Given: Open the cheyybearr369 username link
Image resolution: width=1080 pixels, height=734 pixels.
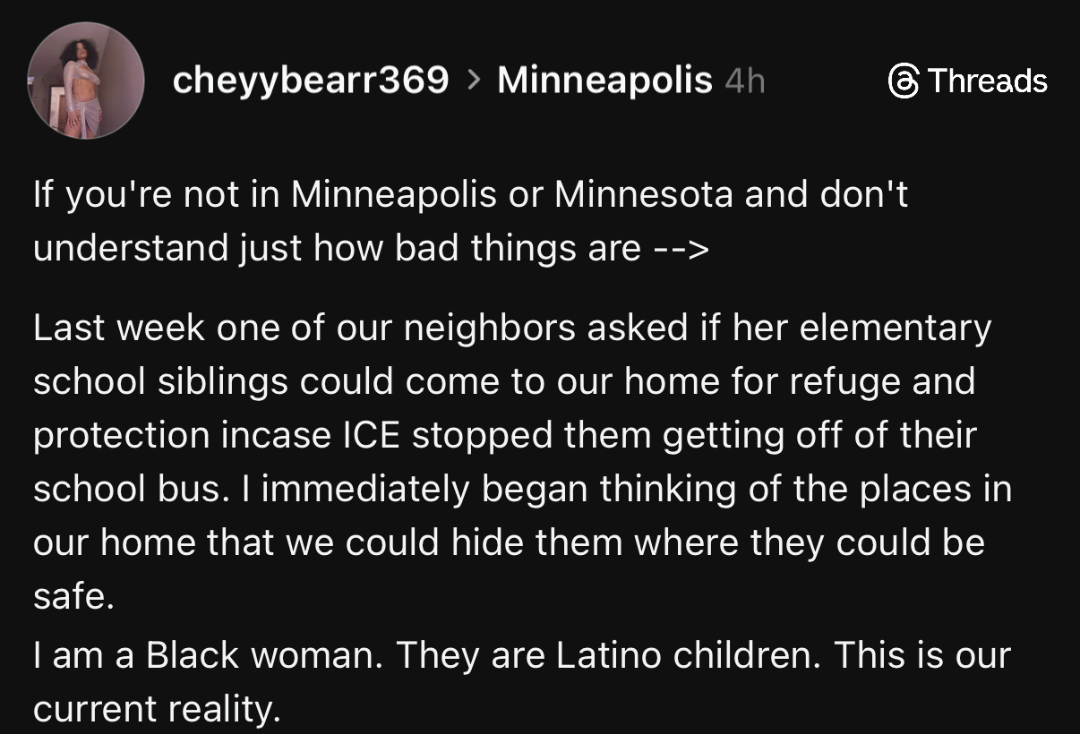Looking at the screenshot, I should click(x=310, y=81).
